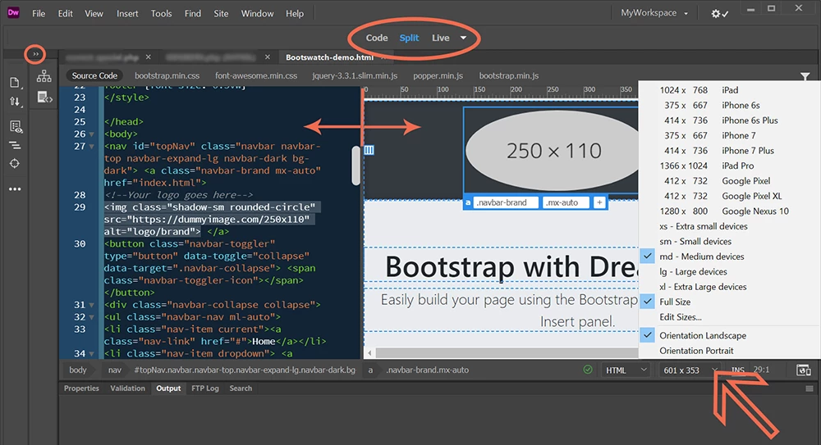Edit the .navbar-brand class field
Viewport: 821px width, 445px height.
(506, 202)
